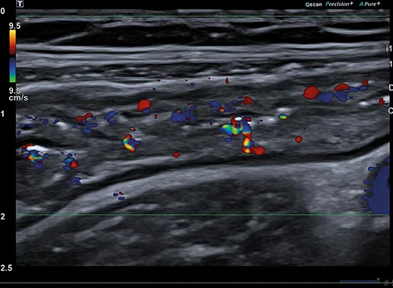Click the blue cine loop progress bar

tap(359, 281)
